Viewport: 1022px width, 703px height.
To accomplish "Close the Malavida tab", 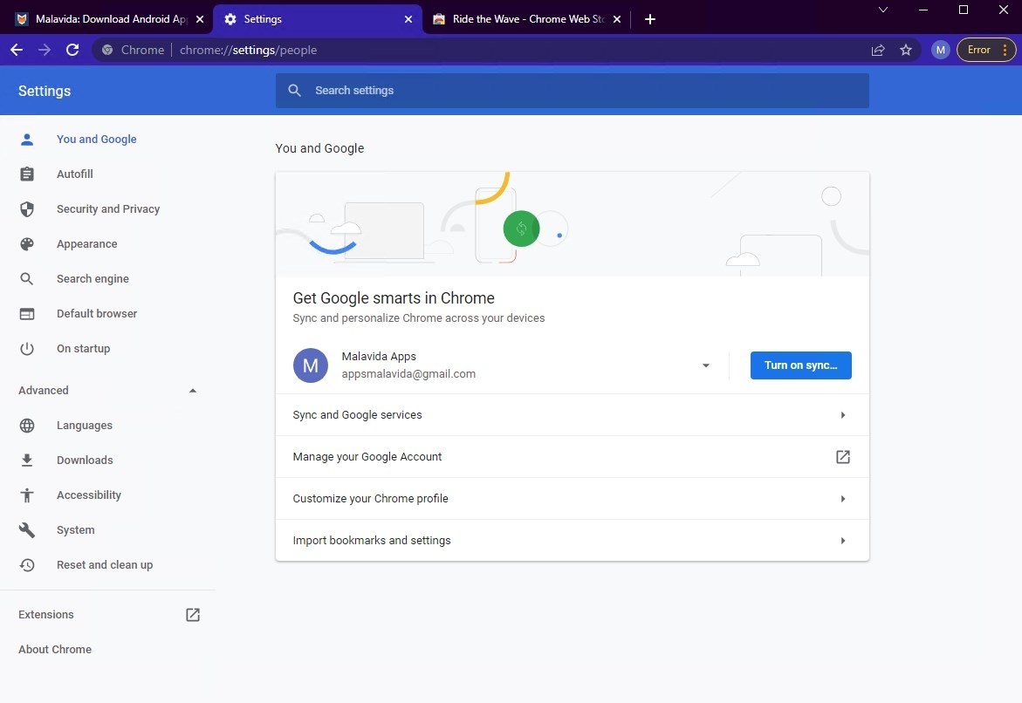I will (200, 19).
